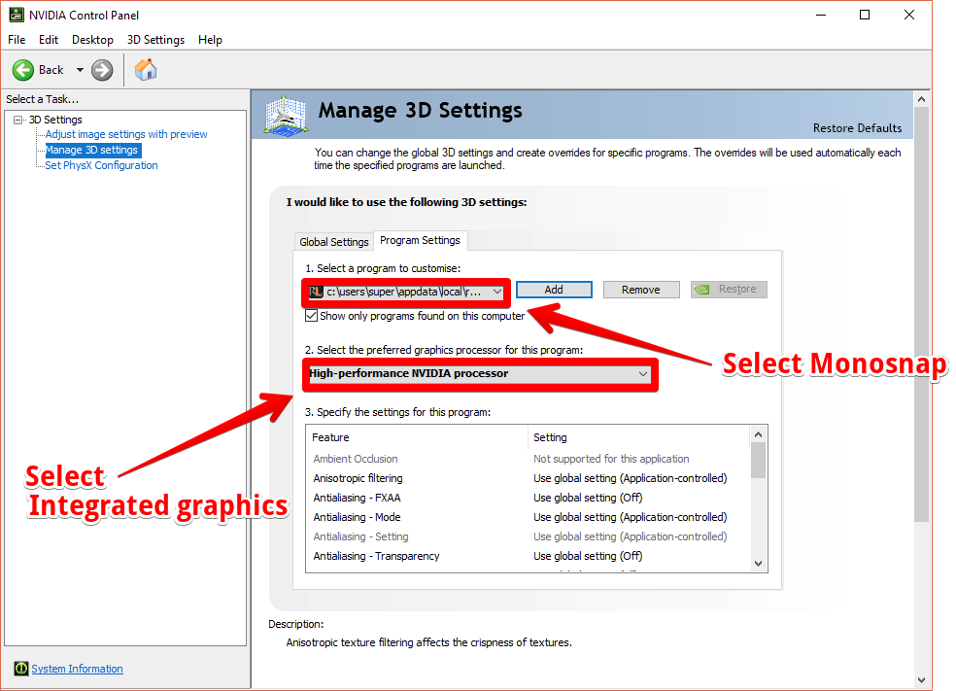Select Set PhysX Configuration
956x691 pixels.
[101, 165]
